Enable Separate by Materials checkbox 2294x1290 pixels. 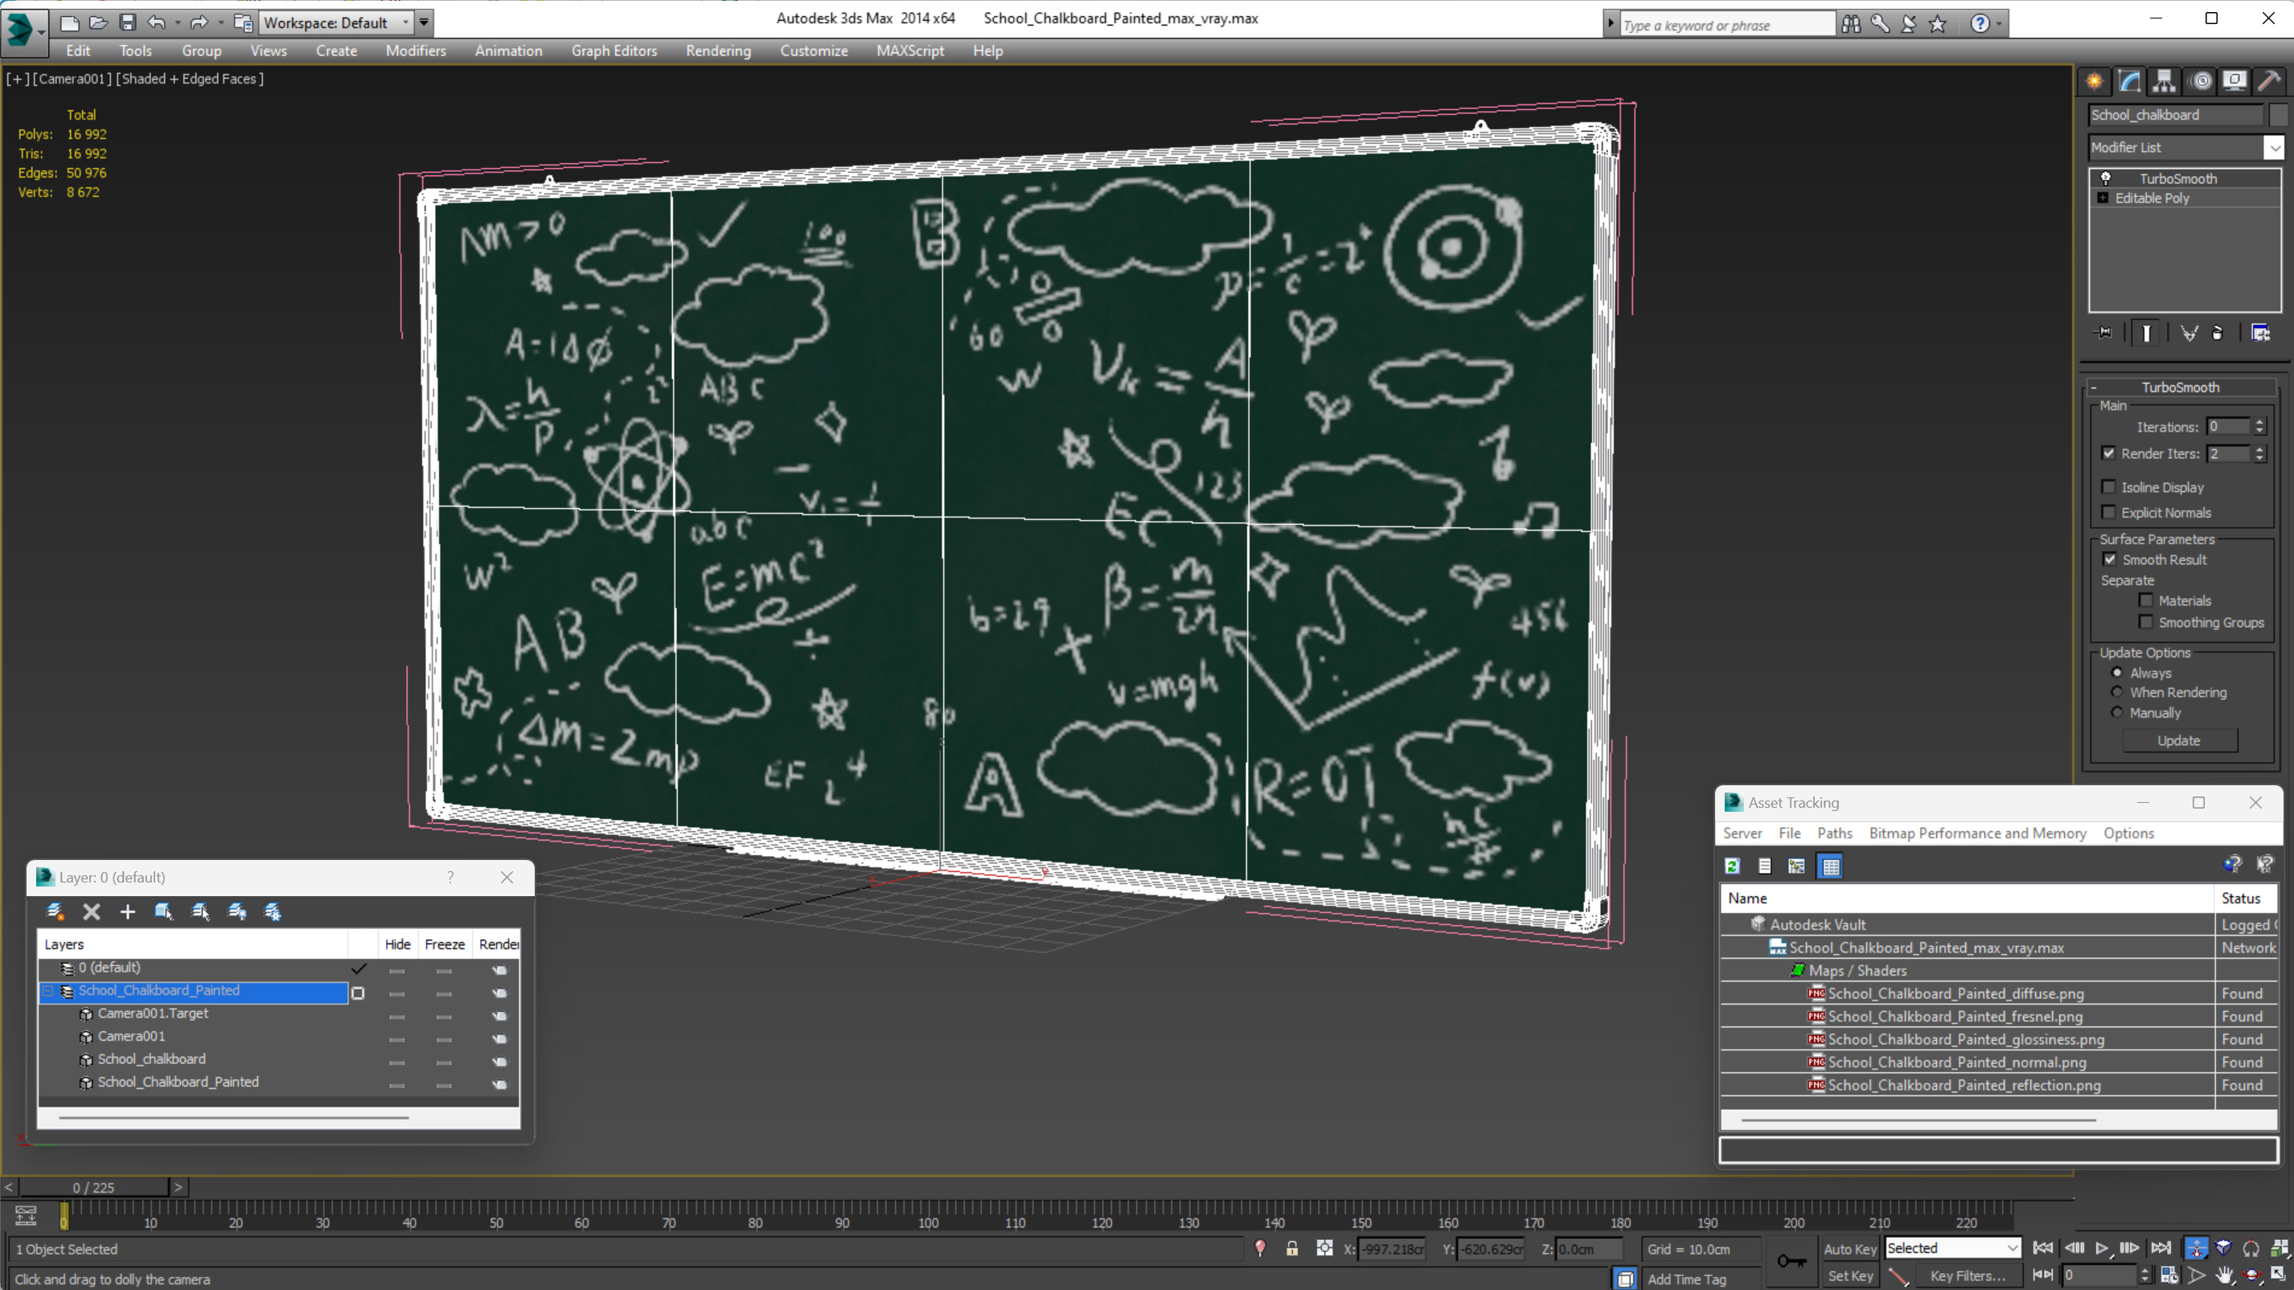point(2146,600)
